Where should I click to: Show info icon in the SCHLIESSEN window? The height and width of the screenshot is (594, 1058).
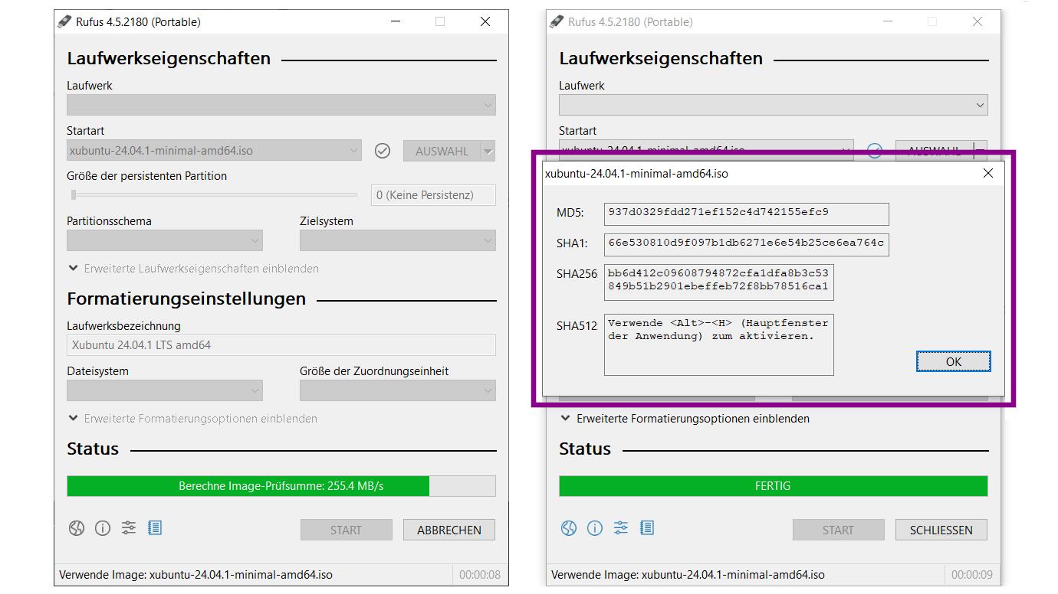coord(595,528)
